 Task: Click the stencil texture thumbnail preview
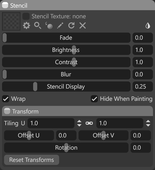tap(11, 21)
